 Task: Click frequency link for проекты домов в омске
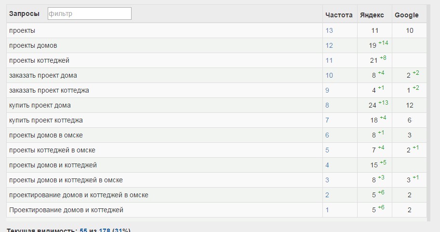(x=328, y=135)
